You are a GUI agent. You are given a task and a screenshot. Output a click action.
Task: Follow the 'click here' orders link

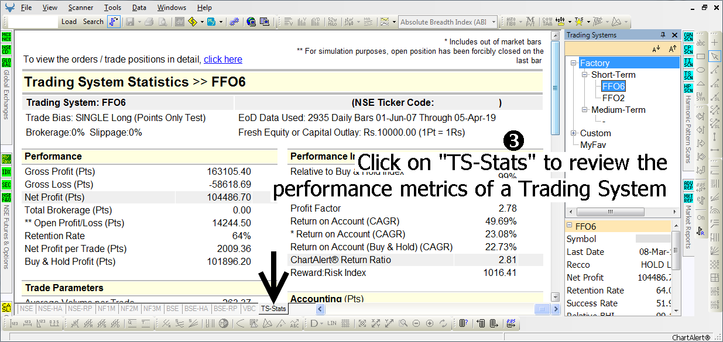[223, 59]
